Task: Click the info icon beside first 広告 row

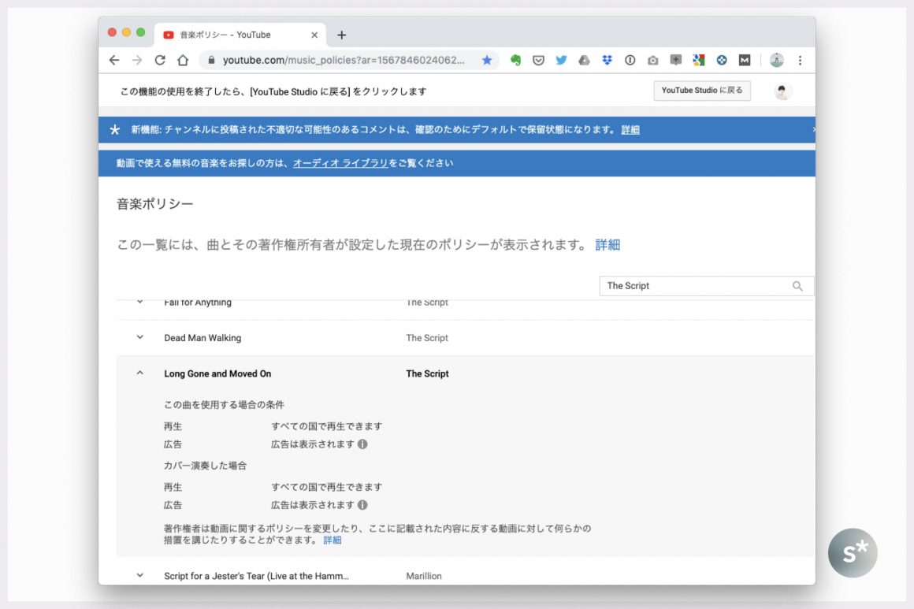Action: [362, 444]
